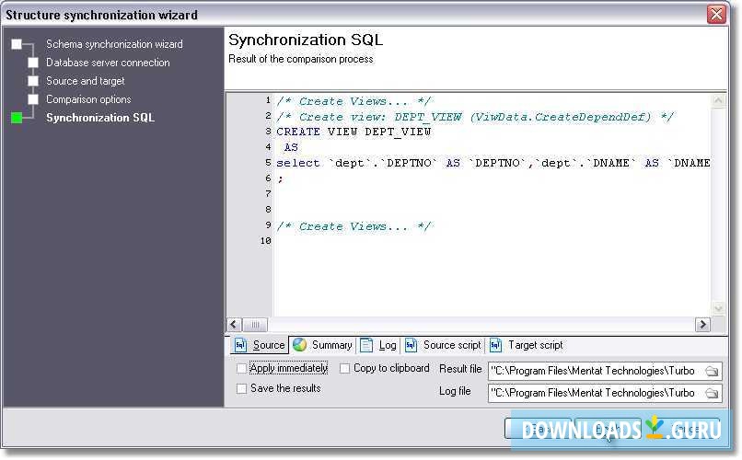Viewport: 742px width, 460px height.
Task: Click the semicolon on line 6
Action: 280,179
